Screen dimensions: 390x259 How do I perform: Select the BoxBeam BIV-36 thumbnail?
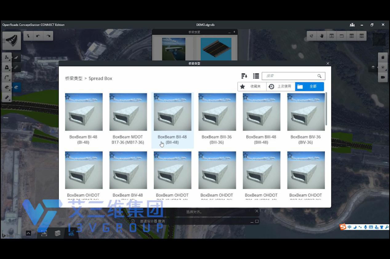[x=306, y=112]
